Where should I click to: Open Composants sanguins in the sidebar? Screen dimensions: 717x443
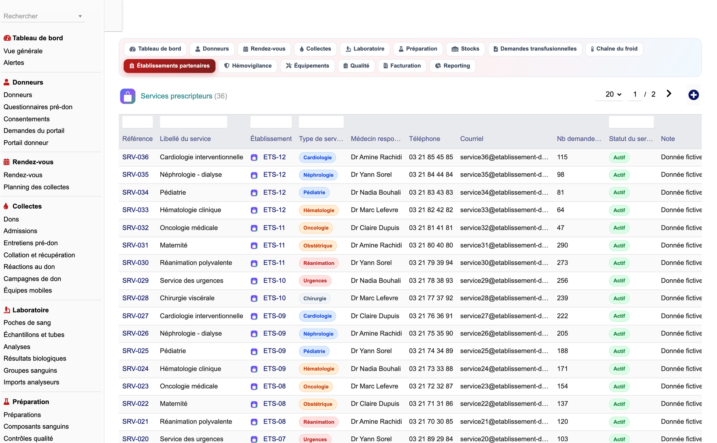[x=36, y=426]
